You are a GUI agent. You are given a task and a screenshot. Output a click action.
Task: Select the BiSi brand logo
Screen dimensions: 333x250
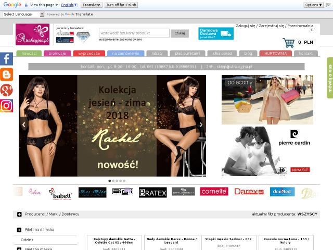coord(123,191)
